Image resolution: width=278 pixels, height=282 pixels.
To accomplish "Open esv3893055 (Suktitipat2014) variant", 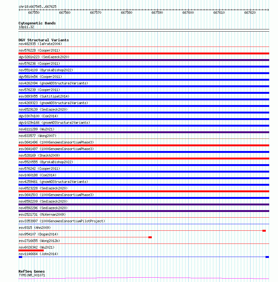I will click(x=44, y=96).
